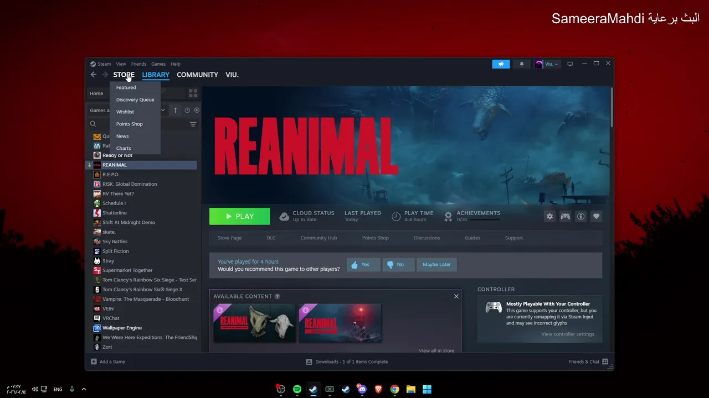Open the notifications bell

[x=521, y=64]
